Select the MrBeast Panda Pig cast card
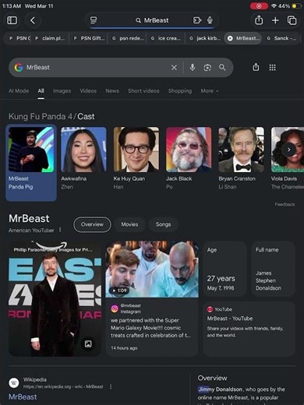This screenshot has height=405, width=304. coord(31,163)
